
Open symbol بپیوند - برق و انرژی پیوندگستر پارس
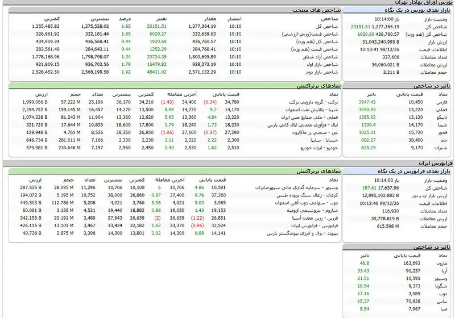[x=303, y=233]
